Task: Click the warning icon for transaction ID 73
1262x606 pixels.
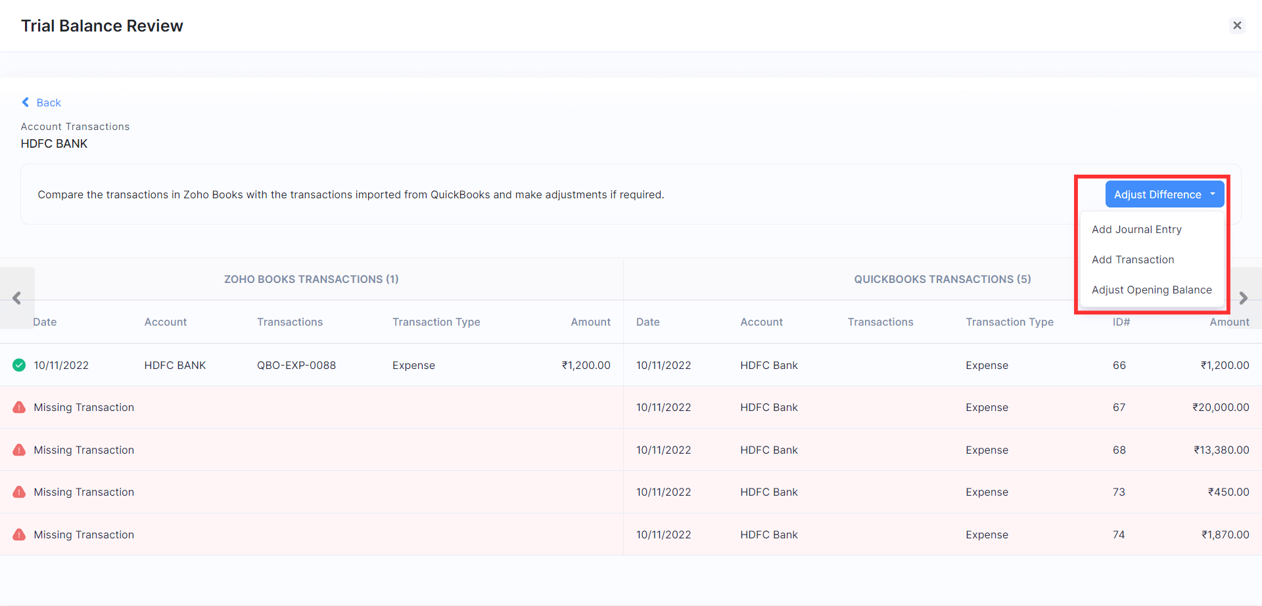Action: pyautogui.click(x=19, y=492)
